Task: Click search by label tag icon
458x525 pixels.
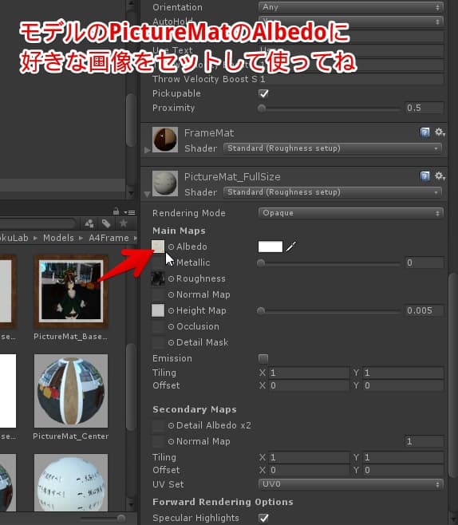Action: tap(106, 223)
